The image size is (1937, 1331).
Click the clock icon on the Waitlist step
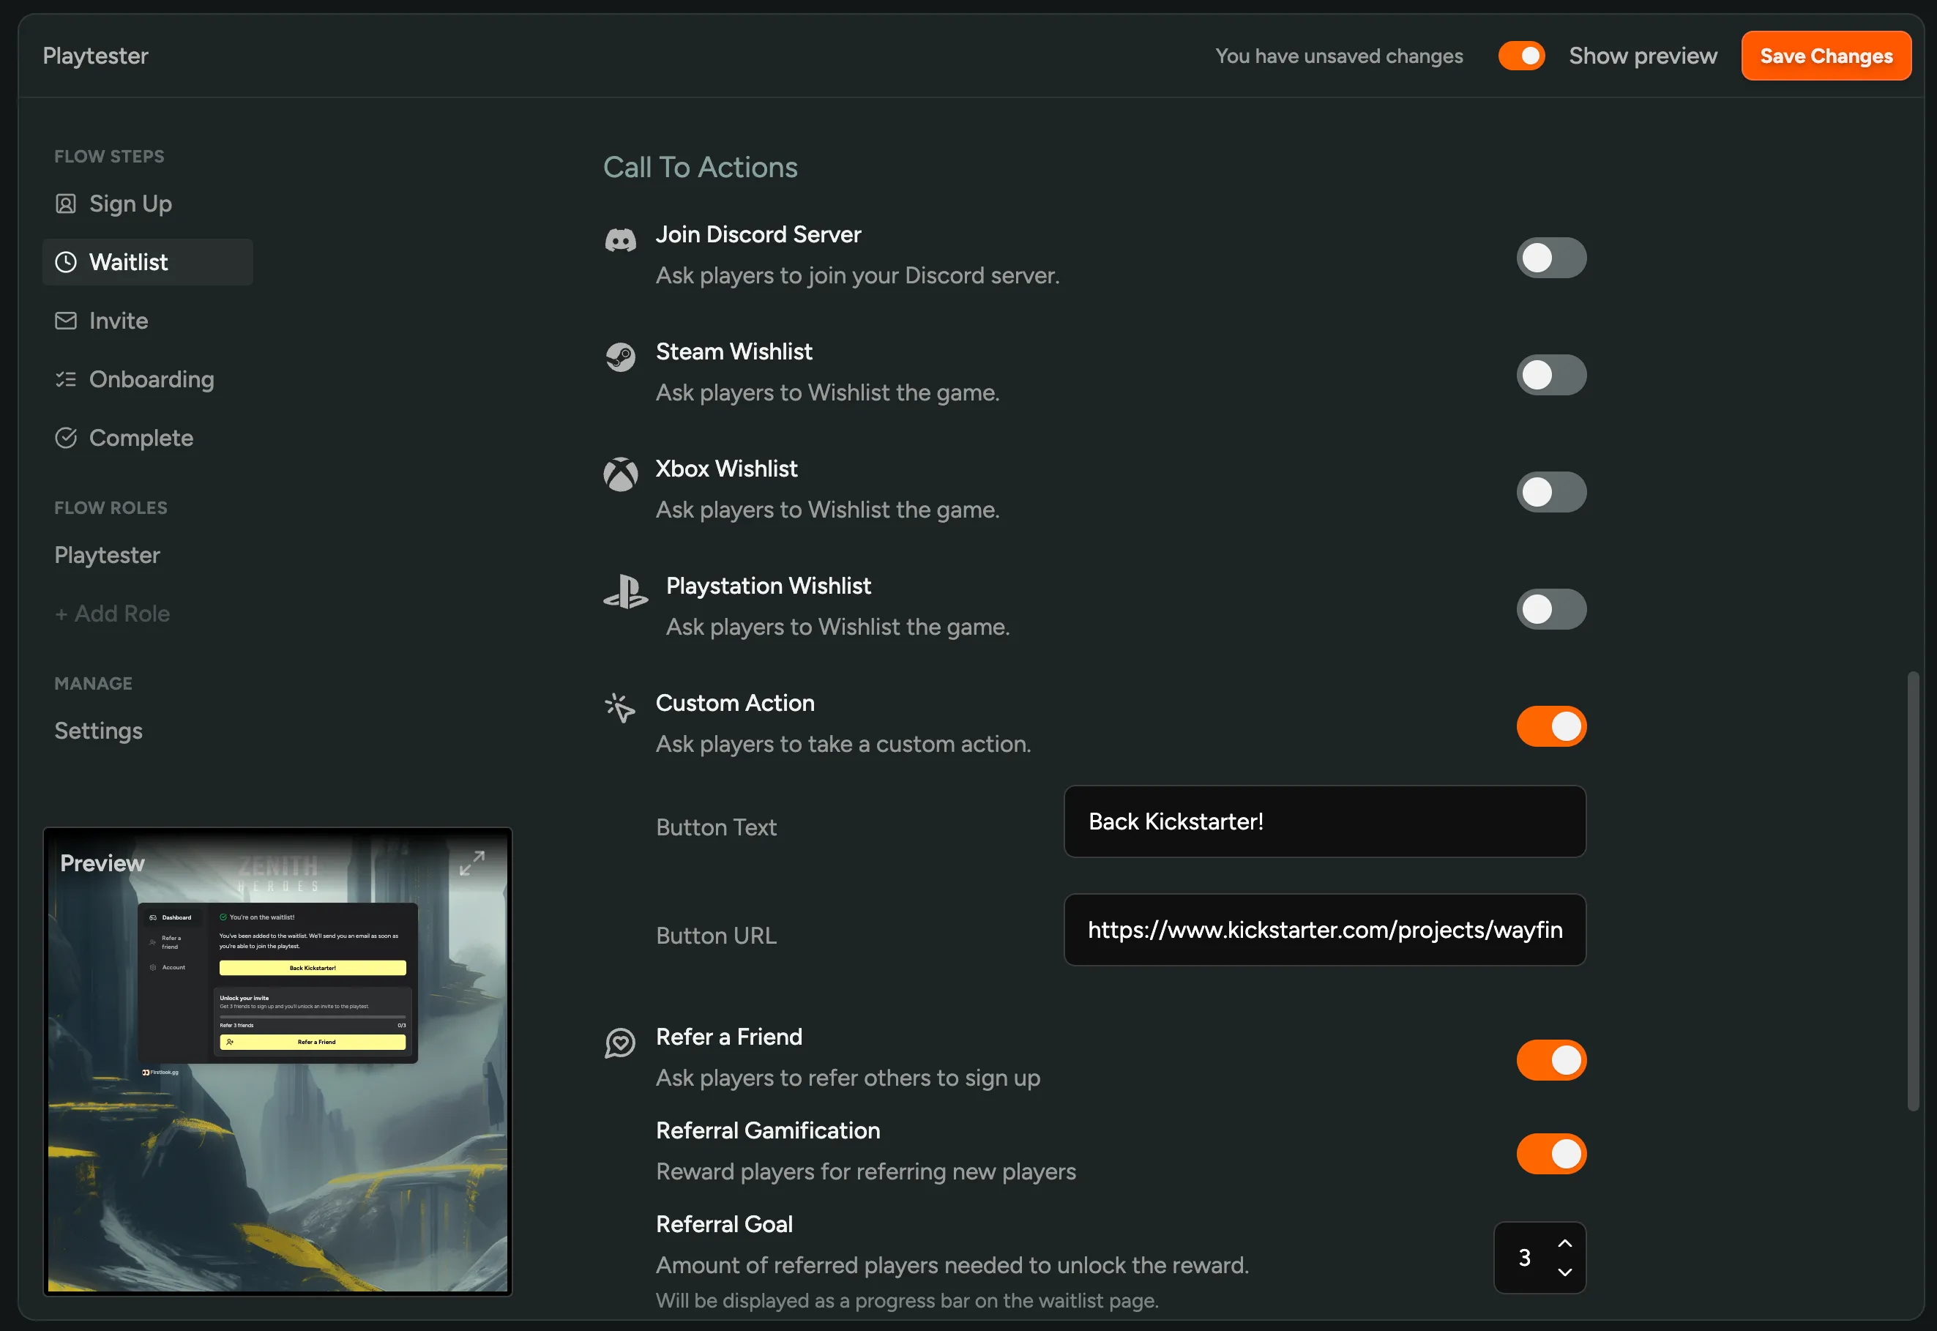(x=66, y=262)
